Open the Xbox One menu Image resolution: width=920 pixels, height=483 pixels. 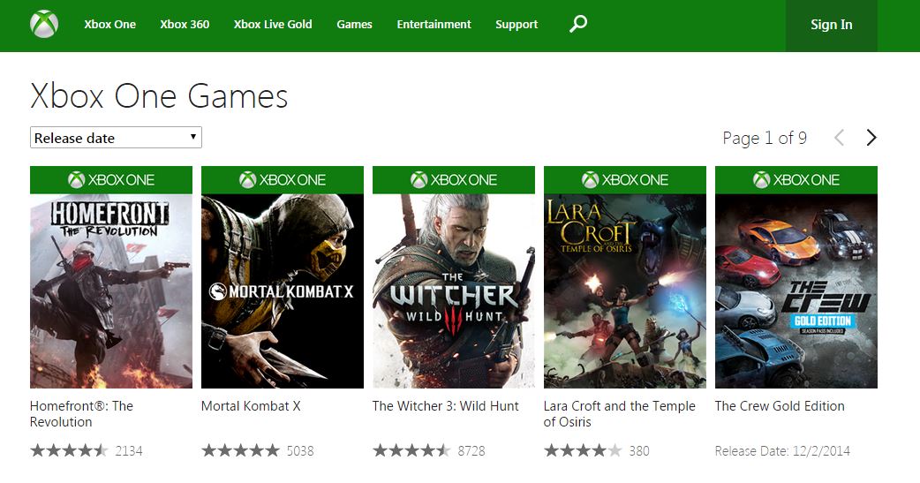pos(110,25)
